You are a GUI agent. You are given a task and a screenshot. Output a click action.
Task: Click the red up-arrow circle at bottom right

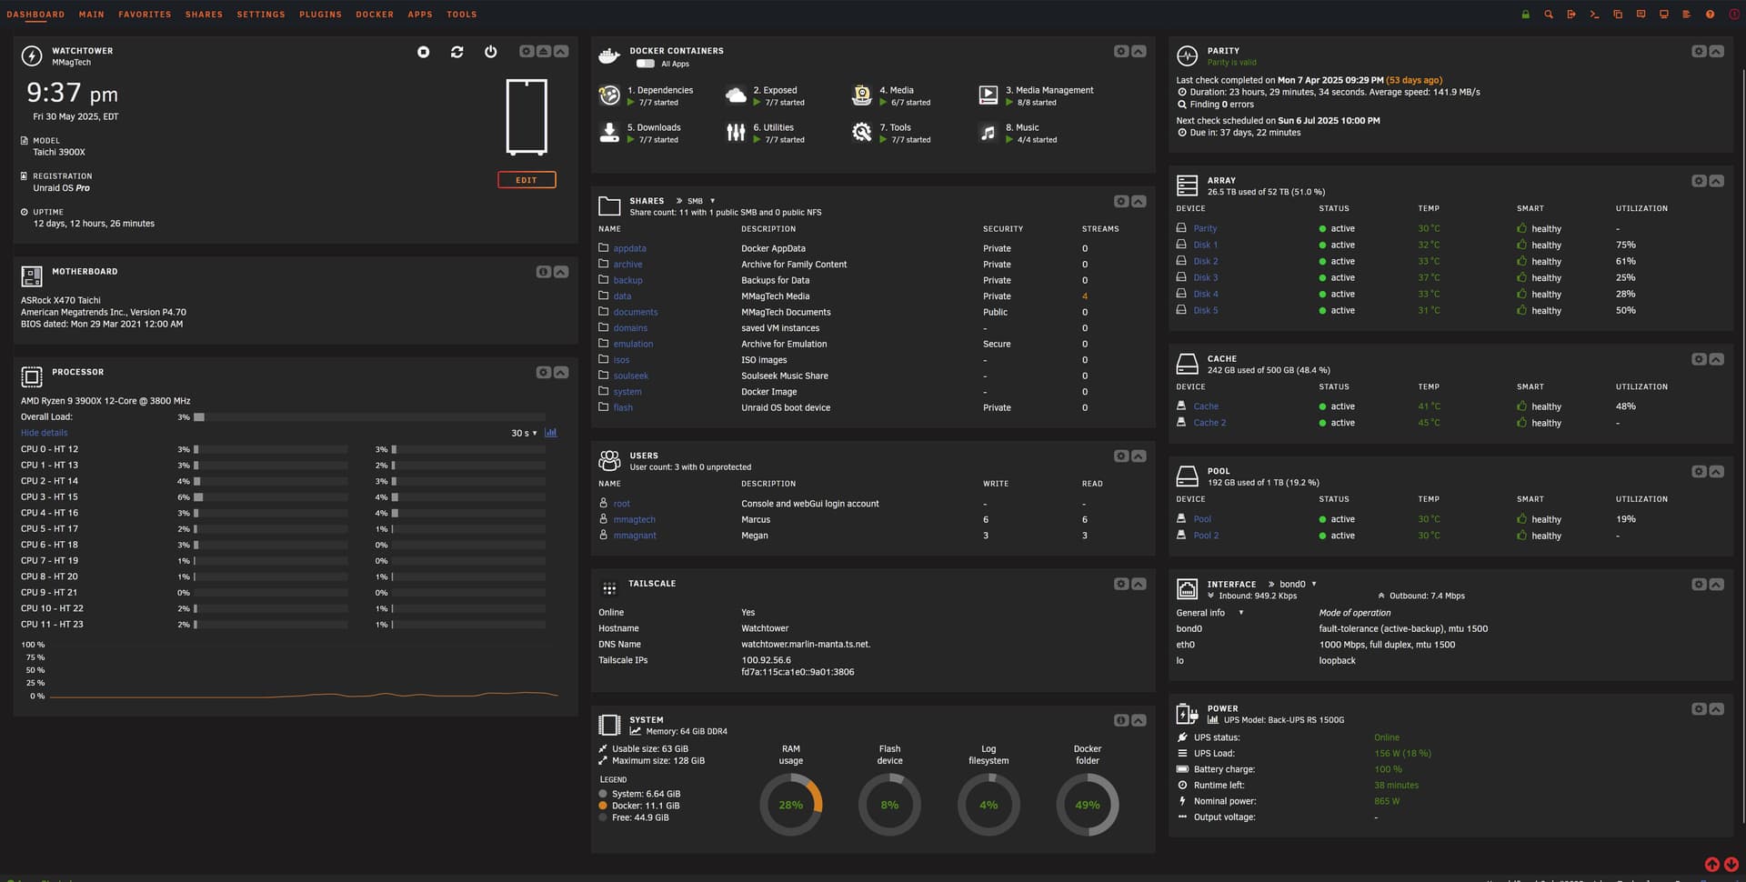pos(1711,865)
